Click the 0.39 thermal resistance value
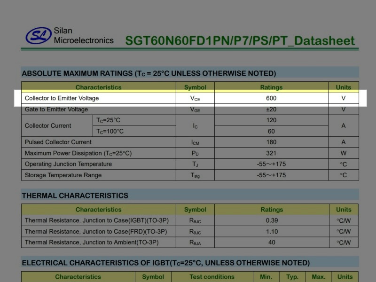Image resolution: width=376 pixels, height=282 pixels. coord(272,220)
